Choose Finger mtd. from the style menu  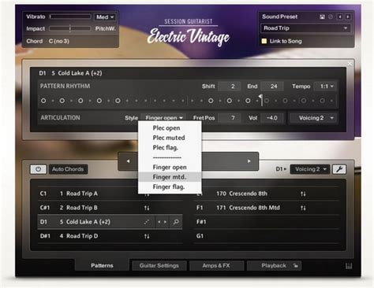pos(170,177)
